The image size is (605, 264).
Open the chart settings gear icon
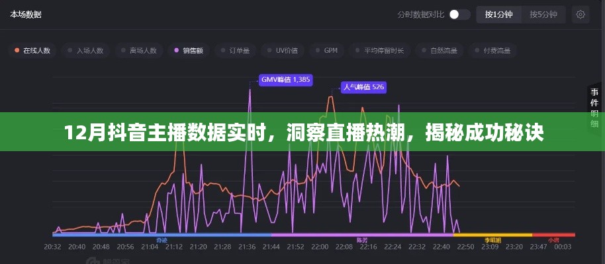pos(581,15)
